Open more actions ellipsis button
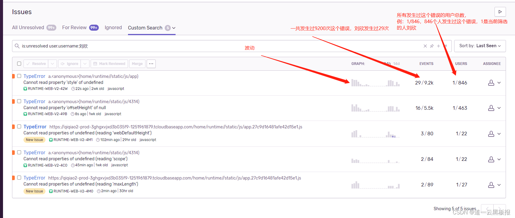The height and width of the screenshot is (218, 515). pyautogui.click(x=151, y=64)
